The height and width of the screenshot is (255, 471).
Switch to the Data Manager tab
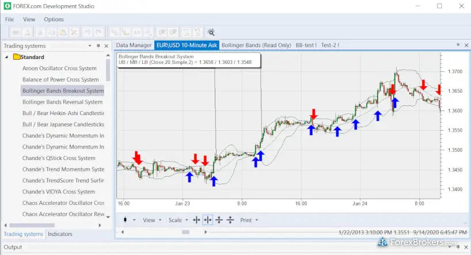pos(134,45)
